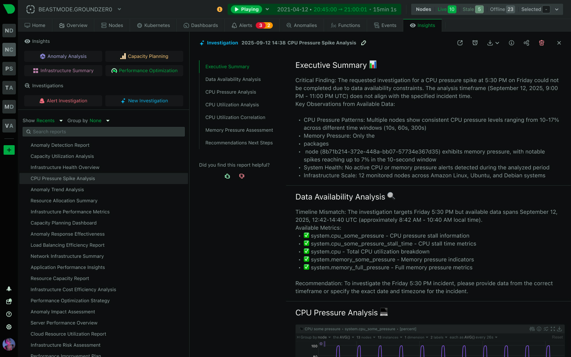Show chart info for CPU some pressure
Viewport: 571px width, 357px height.
click(x=539, y=329)
